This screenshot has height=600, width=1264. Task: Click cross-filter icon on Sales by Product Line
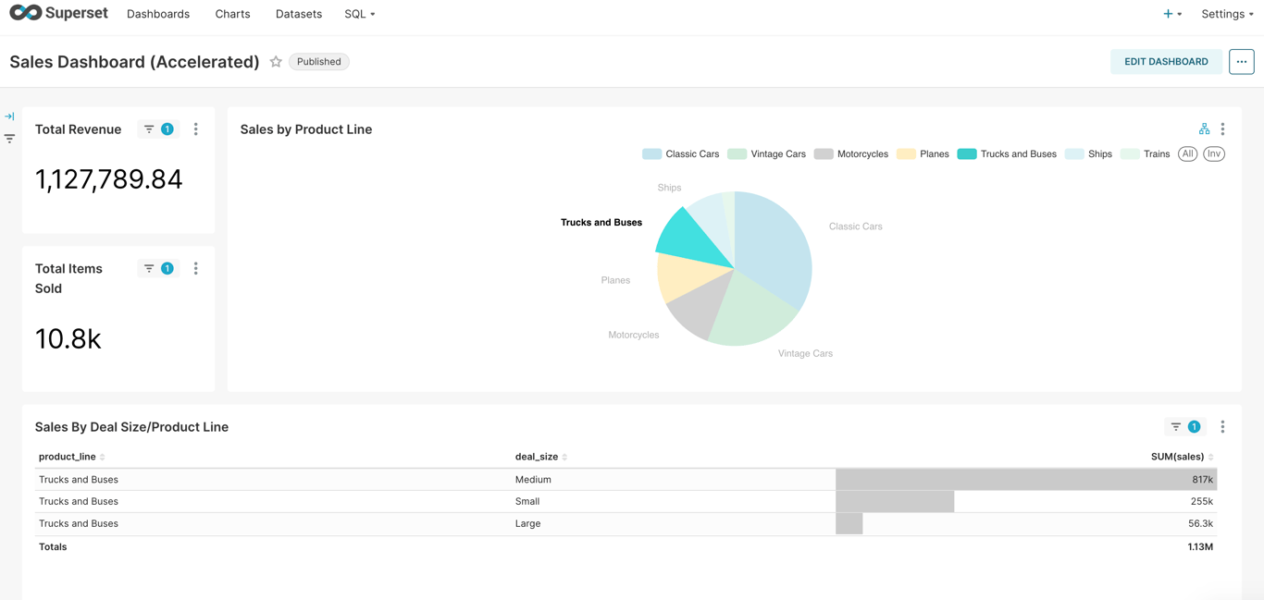1204,129
